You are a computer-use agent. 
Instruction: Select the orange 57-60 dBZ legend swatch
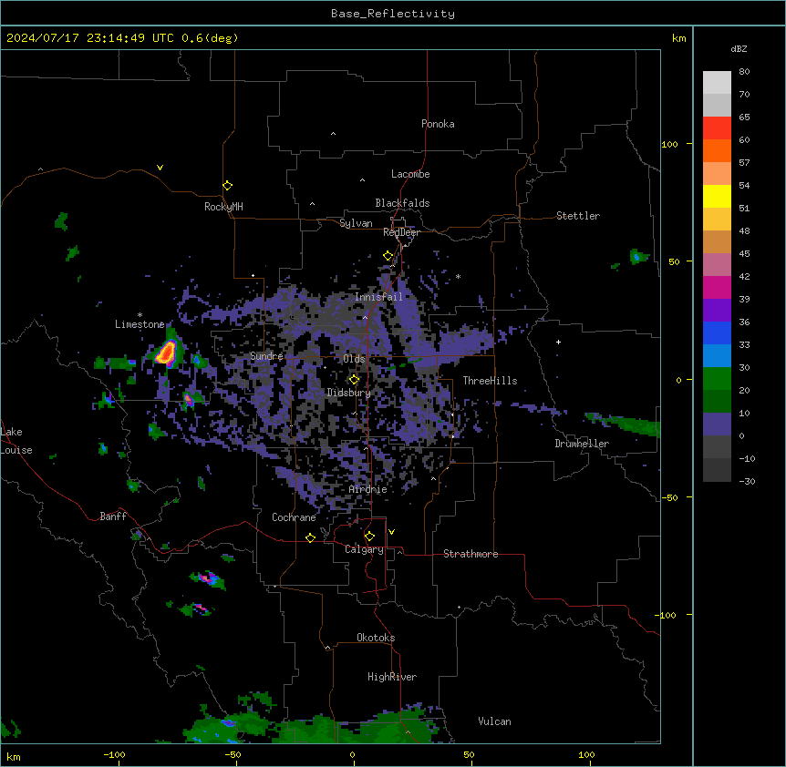pos(717,150)
